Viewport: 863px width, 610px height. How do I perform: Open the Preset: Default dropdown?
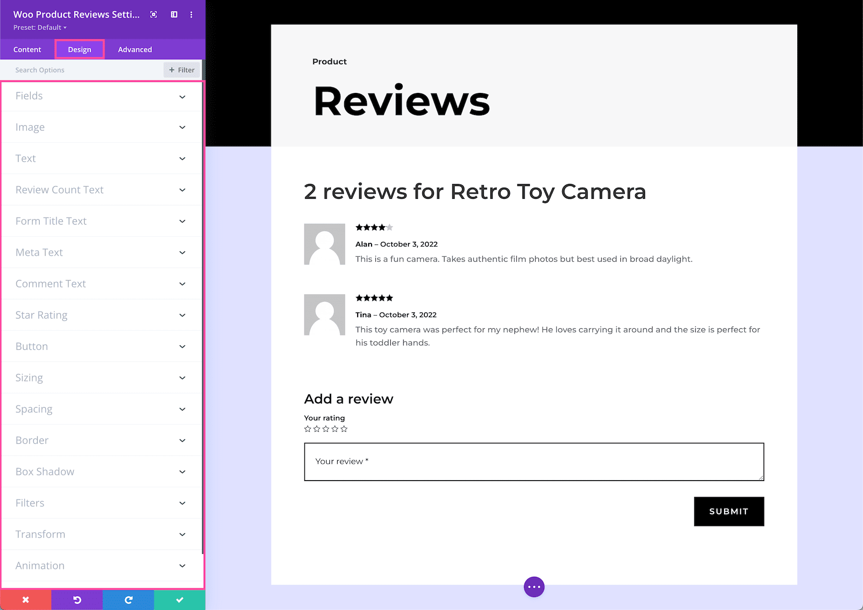(40, 27)
